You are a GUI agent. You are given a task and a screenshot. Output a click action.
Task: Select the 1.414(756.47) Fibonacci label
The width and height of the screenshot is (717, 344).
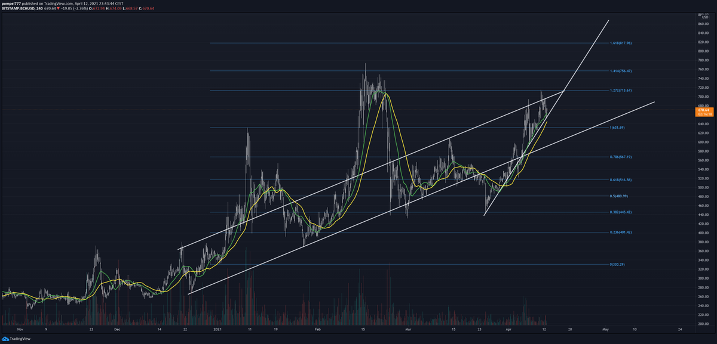tap(621, 71)
